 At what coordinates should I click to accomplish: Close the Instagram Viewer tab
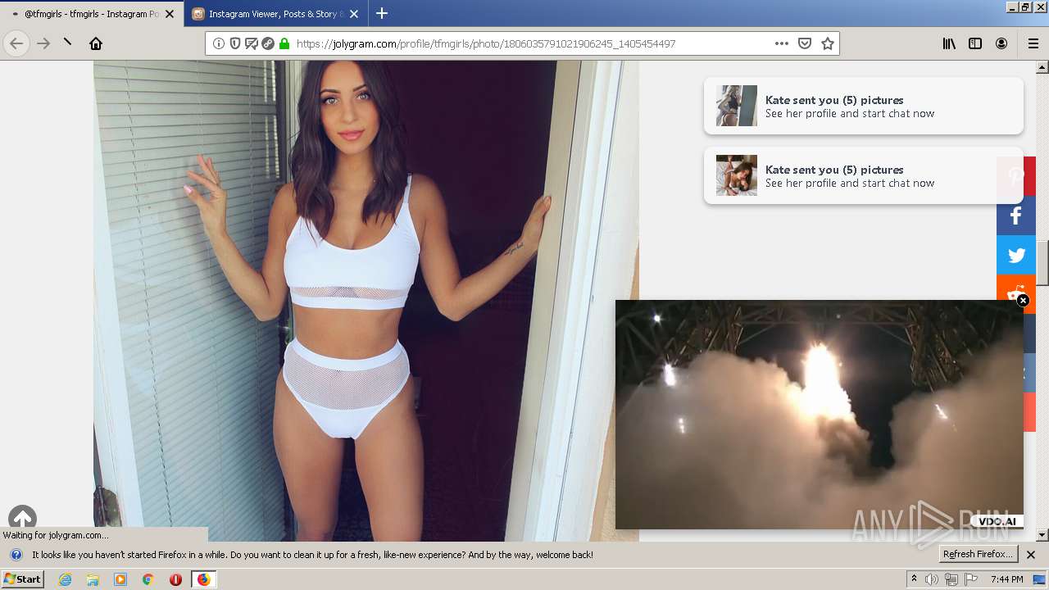(354, 14)
